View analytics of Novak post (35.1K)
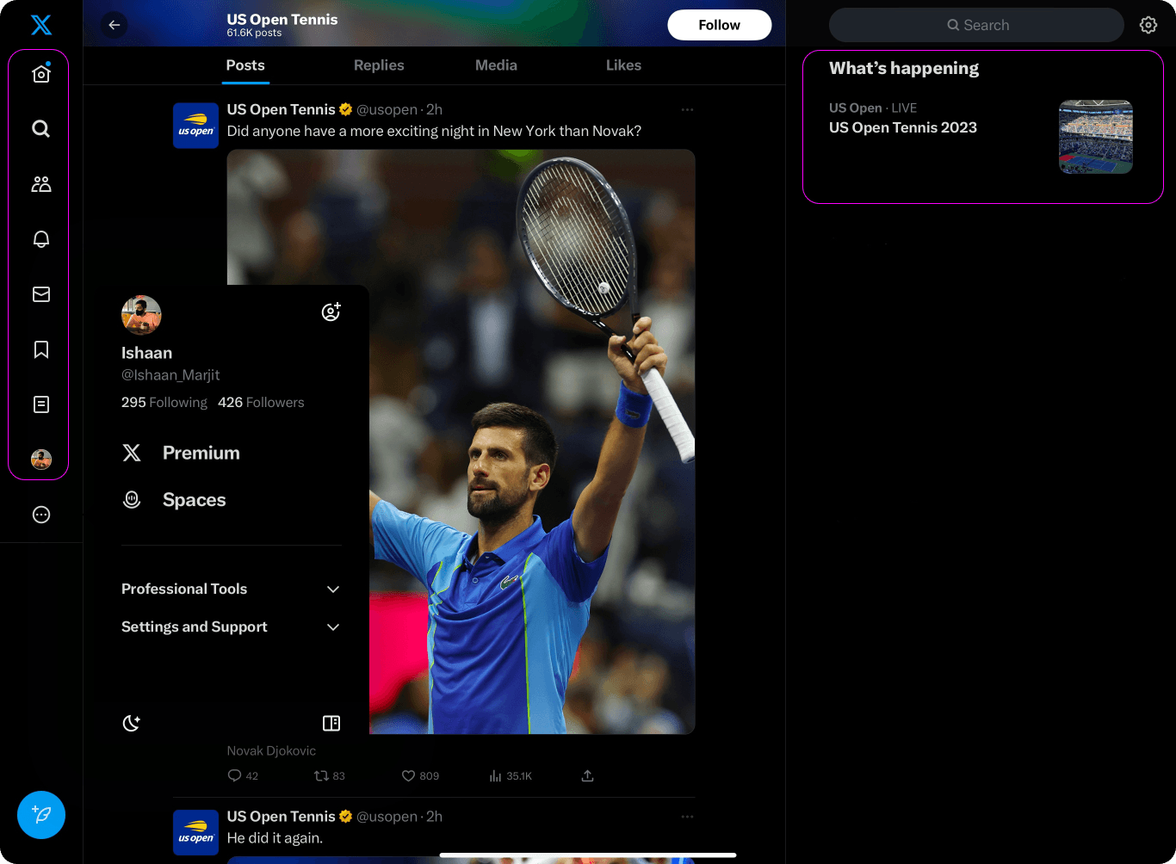The width and height of the screenshot is (1176, 864). [511, 775]
